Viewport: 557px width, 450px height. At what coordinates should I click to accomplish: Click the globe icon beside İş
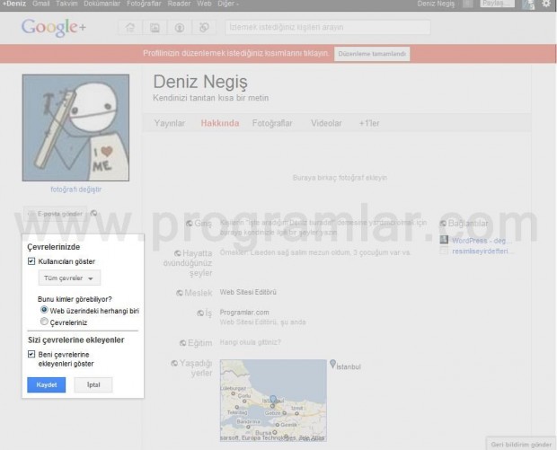pos(200,313)
